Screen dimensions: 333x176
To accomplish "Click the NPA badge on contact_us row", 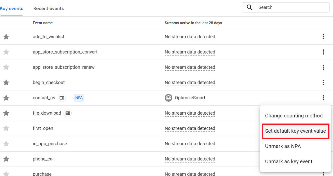I will (79, 98).
